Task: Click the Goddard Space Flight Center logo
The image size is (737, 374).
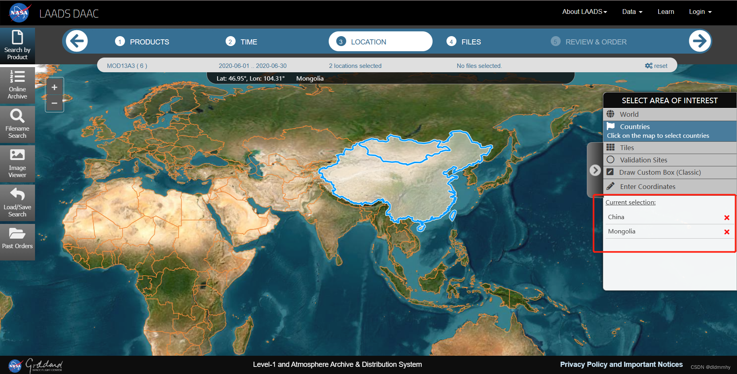Action: point(44,365)
